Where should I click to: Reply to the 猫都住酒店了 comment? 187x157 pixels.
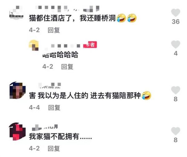[x=54, y=30]
